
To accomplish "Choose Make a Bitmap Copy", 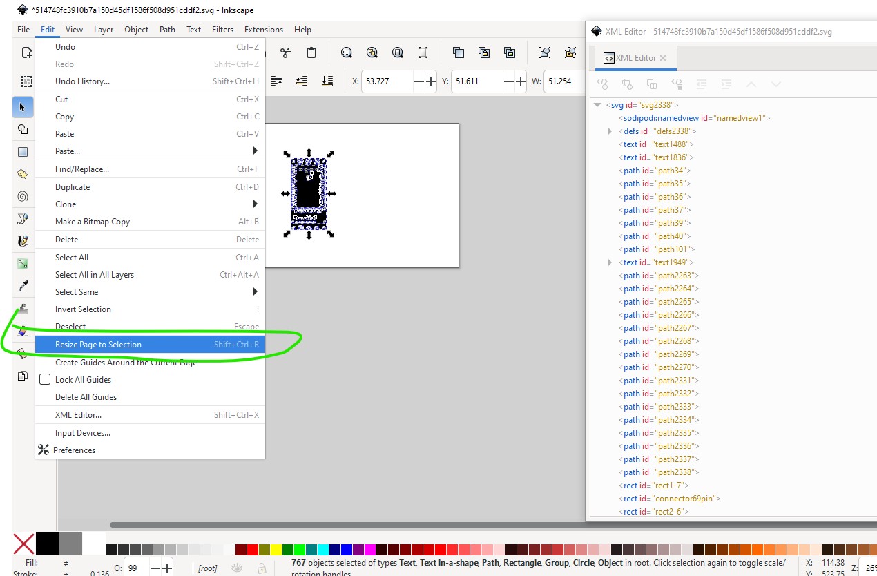I will click(x=150, y=222).
